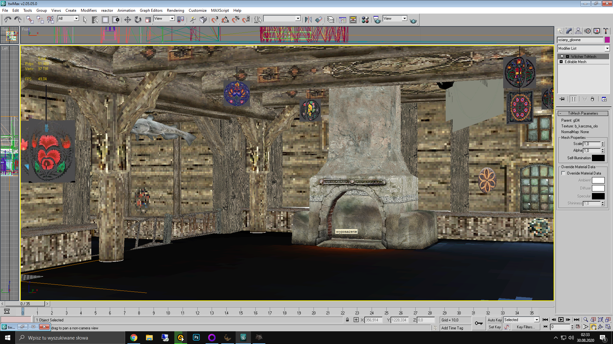Open Photoshop from the Windows taskbar
The height and width of the screenshot is (344, 613).
(196, 338)
